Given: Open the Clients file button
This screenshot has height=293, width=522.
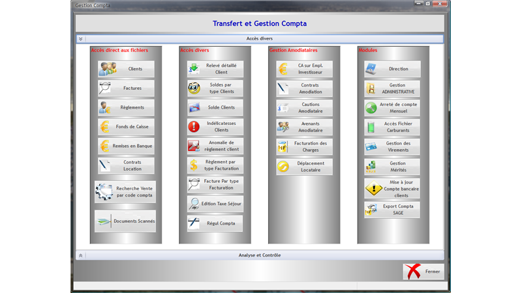Looking at the screenshot, I should 126,69.
